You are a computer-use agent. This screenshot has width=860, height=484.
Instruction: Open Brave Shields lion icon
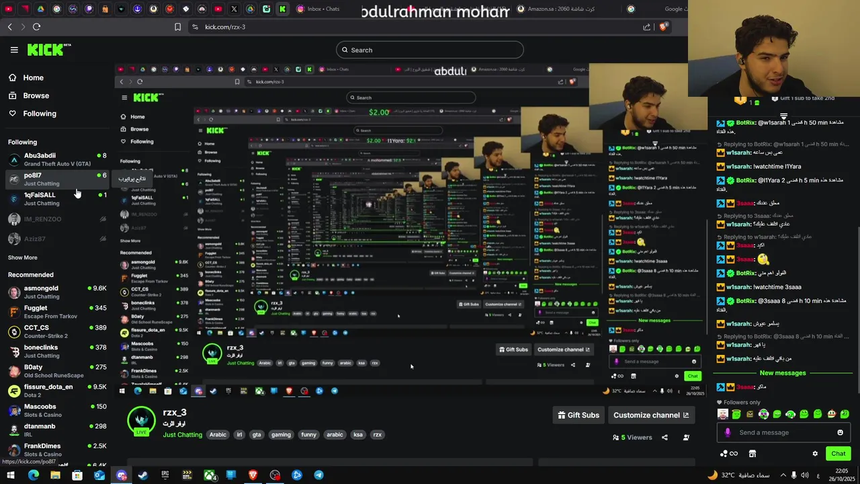pos(663,27)
